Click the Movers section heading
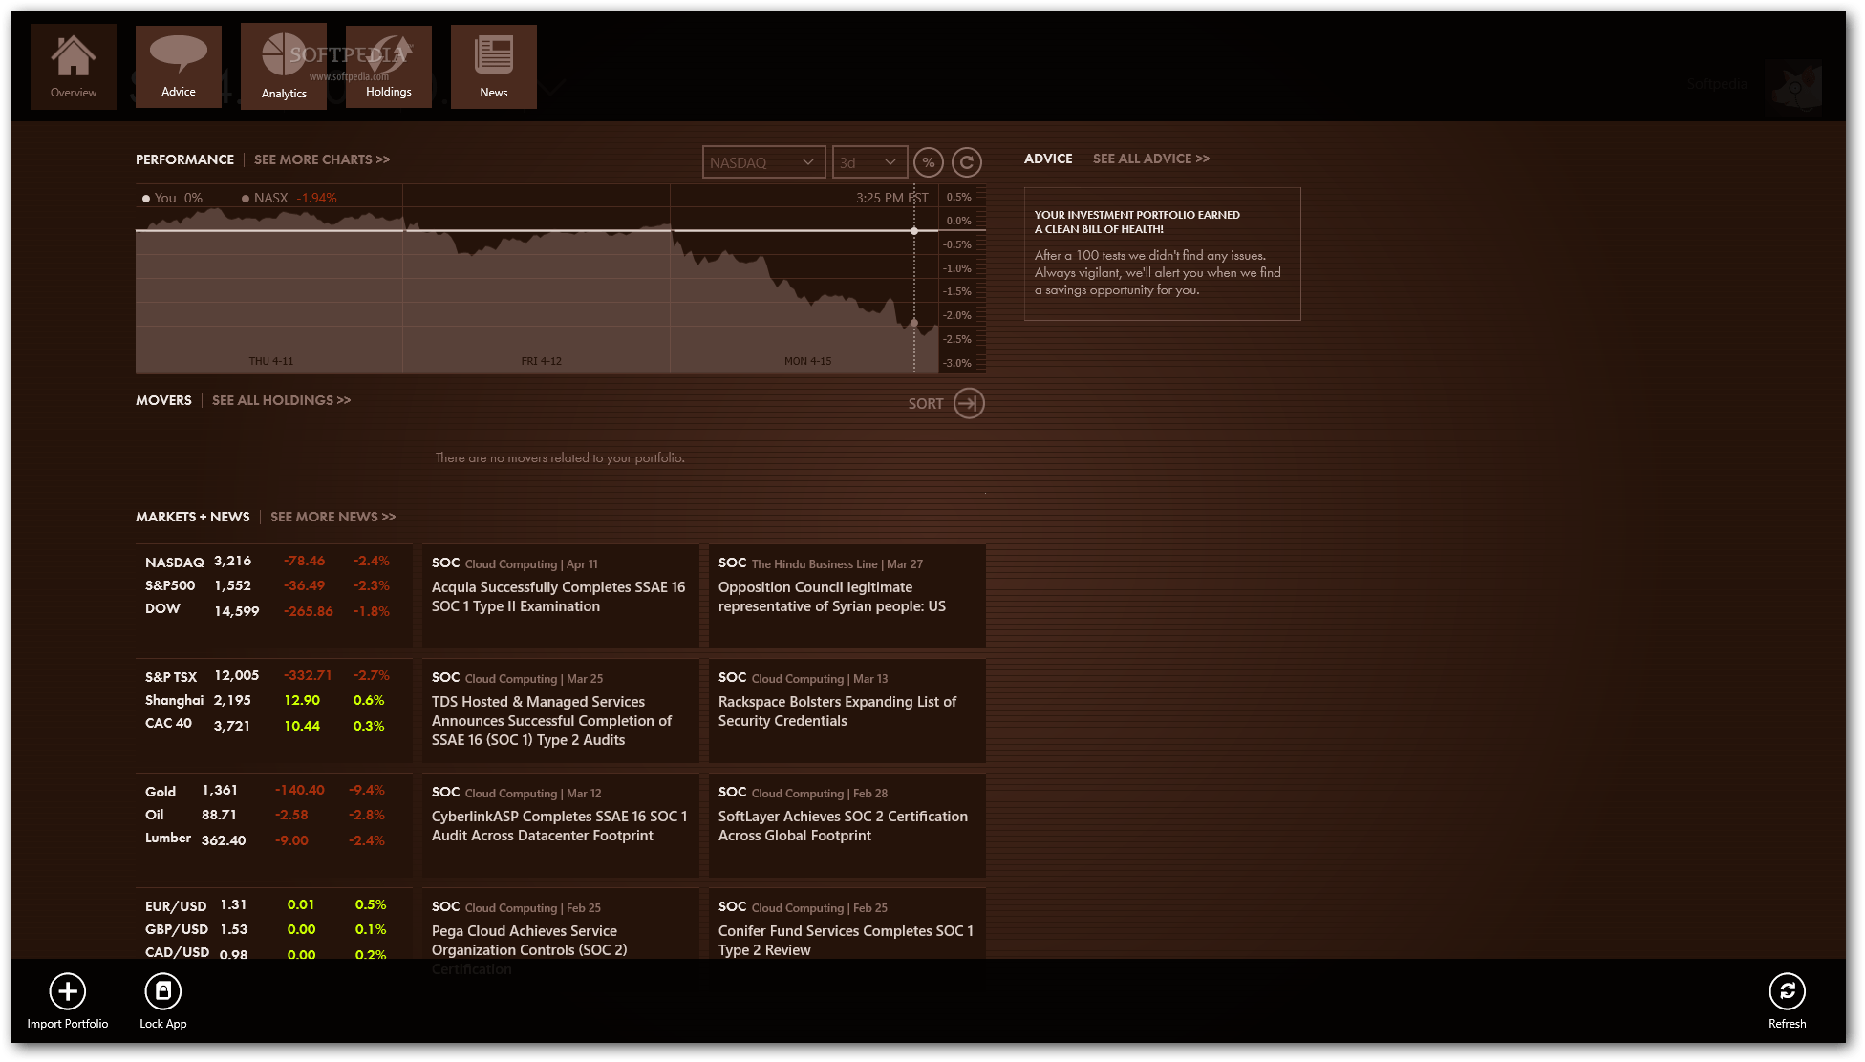This screenshot has width=1865, height=1062. point(163,400)
